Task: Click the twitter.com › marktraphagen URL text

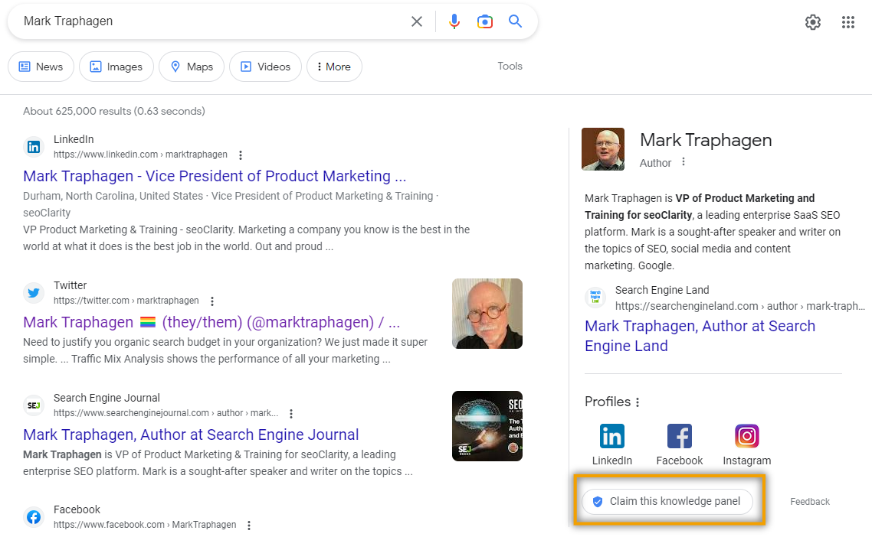Action: (x=126, y=301)
